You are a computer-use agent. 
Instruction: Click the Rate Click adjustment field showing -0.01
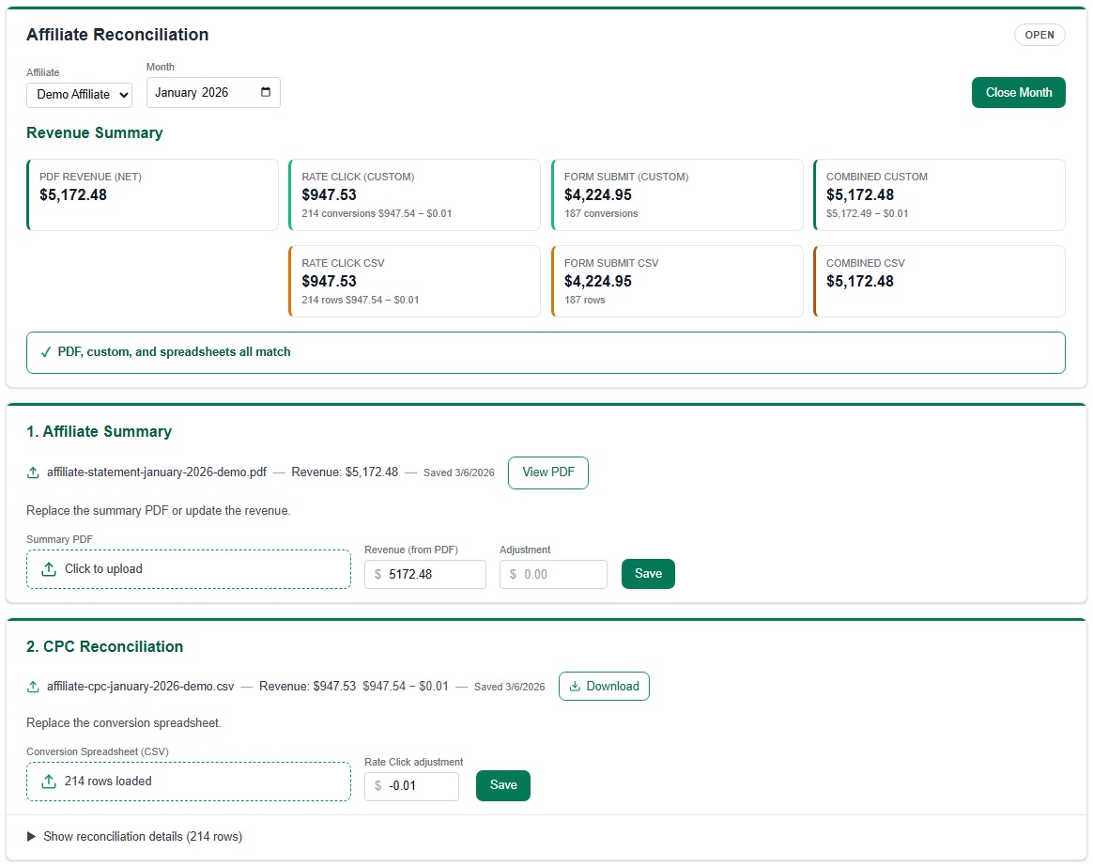(411, 785)
